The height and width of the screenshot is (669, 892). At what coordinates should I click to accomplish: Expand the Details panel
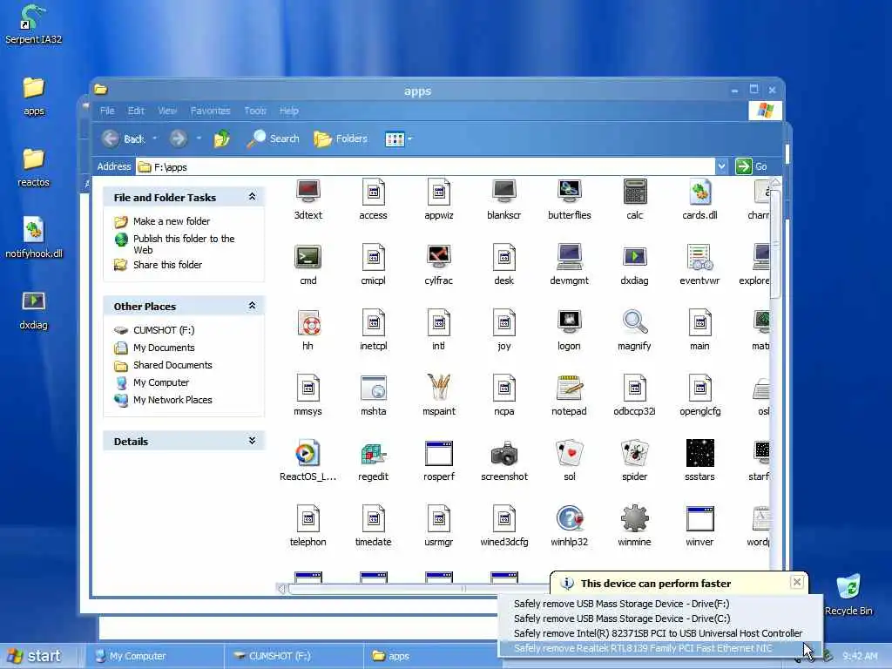[252, 441]
